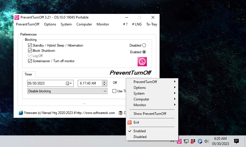Screen dimensions: 246x147
Task: Decrease time with spinner down arrow
Action: [x=104, y=85]
